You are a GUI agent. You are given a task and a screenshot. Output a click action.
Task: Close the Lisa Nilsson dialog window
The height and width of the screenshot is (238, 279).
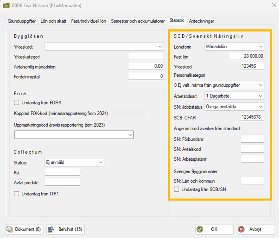point(274,5)
